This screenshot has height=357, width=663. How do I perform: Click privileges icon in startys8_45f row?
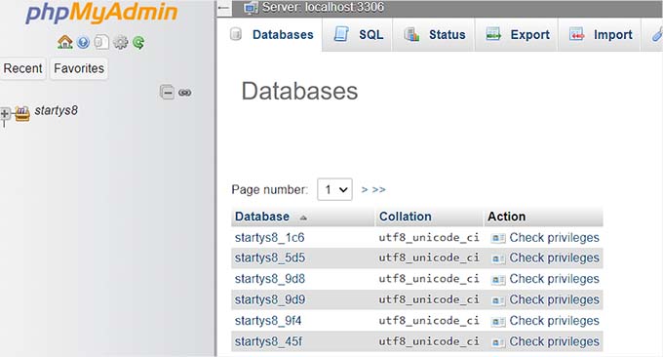tap(498, 342)
